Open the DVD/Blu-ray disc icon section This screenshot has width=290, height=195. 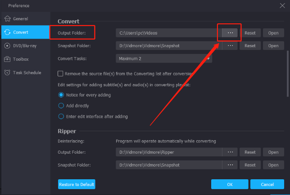[7, 46]
